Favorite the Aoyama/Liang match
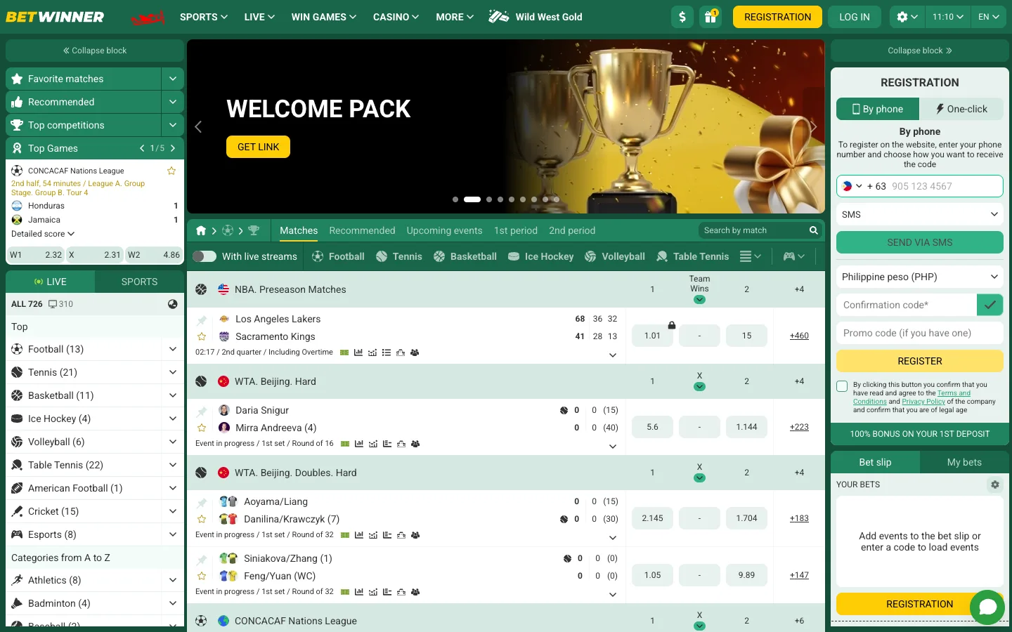 coord(202,519)
